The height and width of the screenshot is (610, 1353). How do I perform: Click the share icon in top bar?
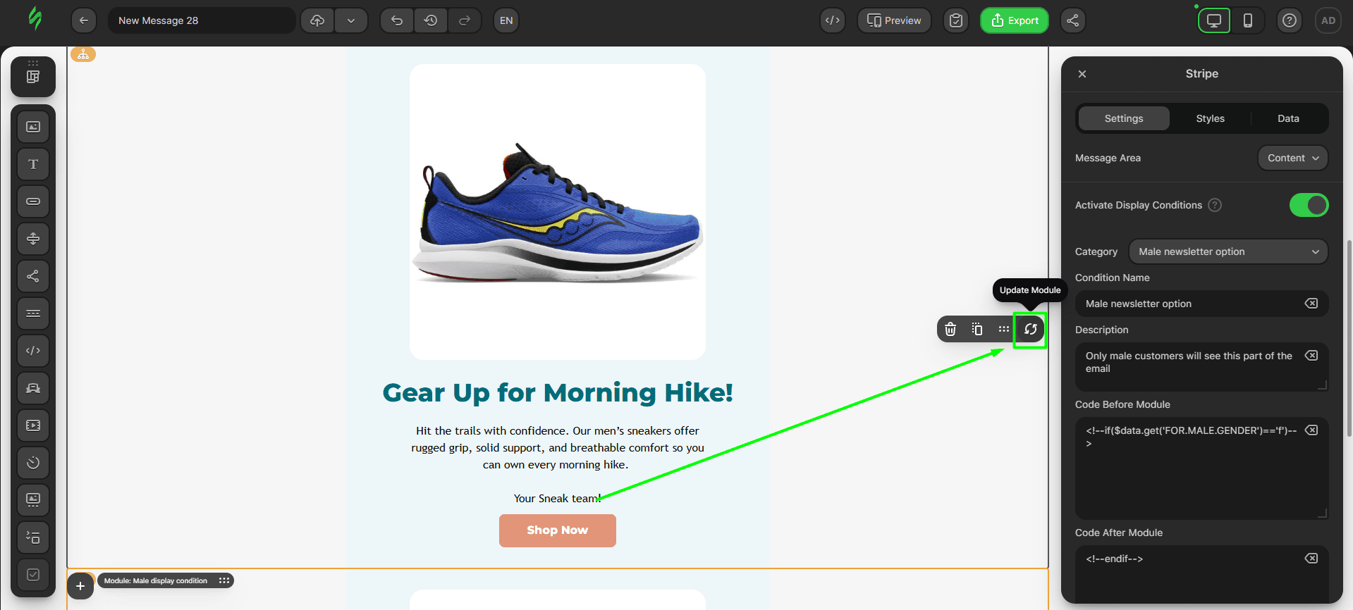point(1072,20)
